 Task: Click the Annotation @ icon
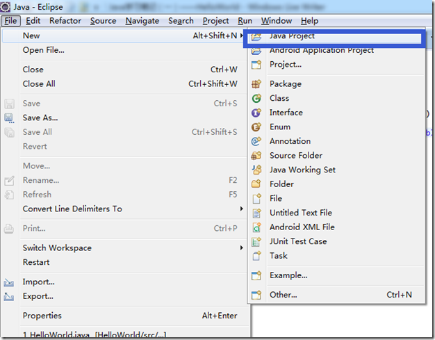click(x=256, y=141)
